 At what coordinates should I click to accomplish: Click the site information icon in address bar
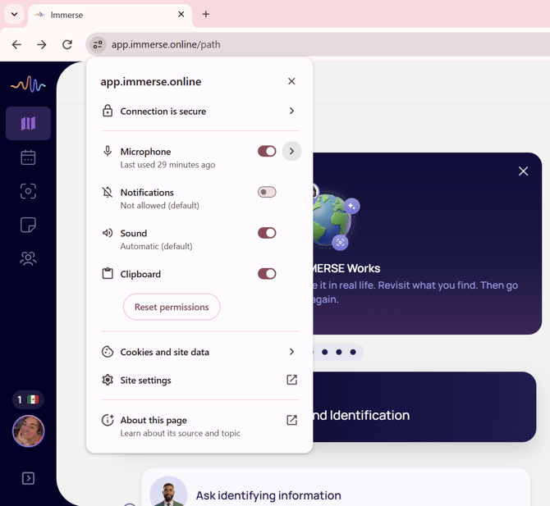tap(98, 44)
